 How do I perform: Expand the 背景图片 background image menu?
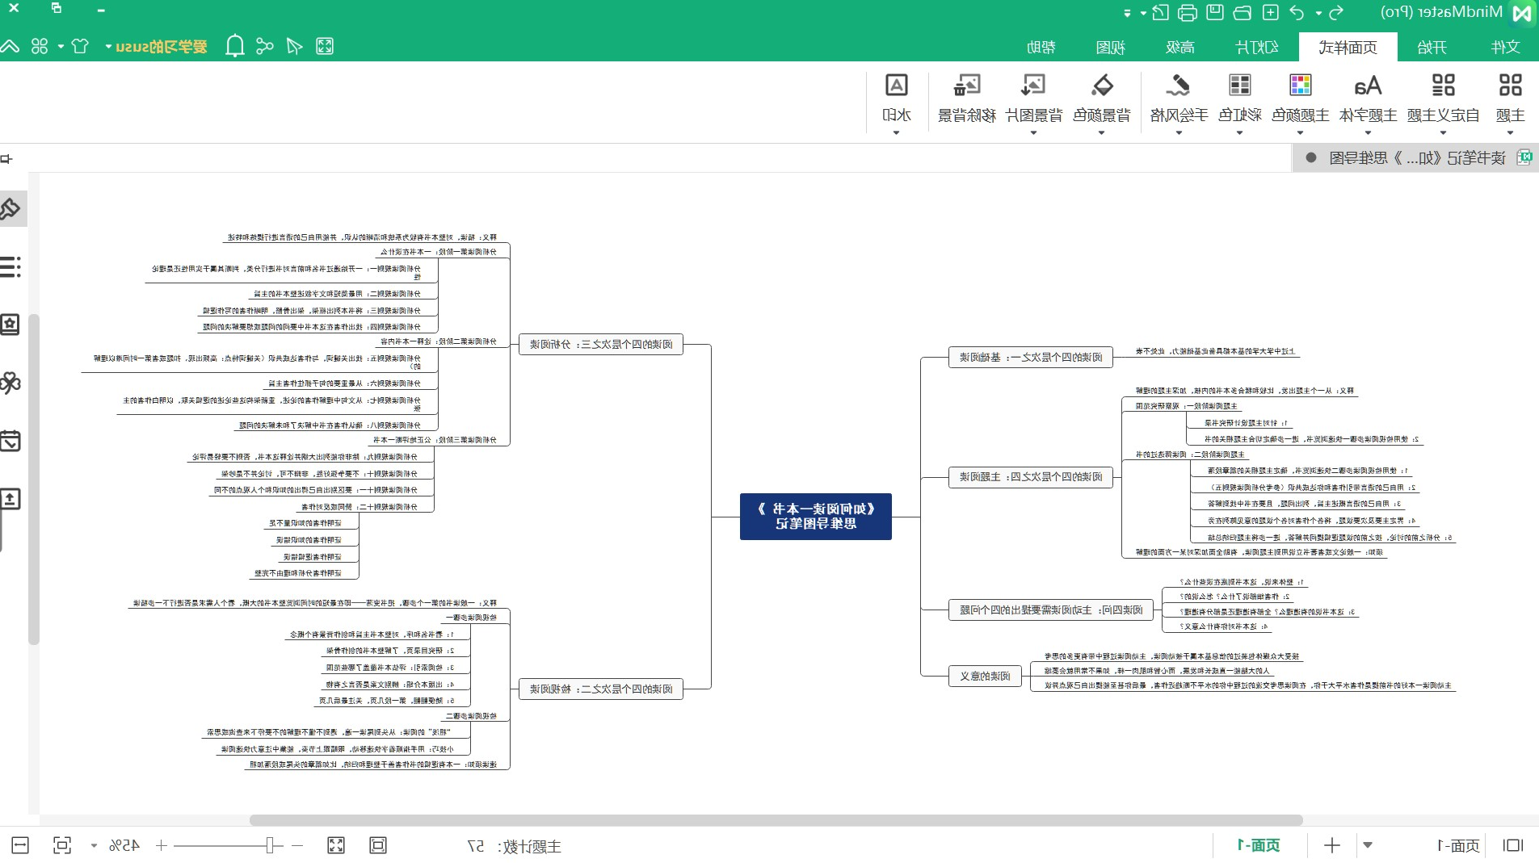point(1033,103)
